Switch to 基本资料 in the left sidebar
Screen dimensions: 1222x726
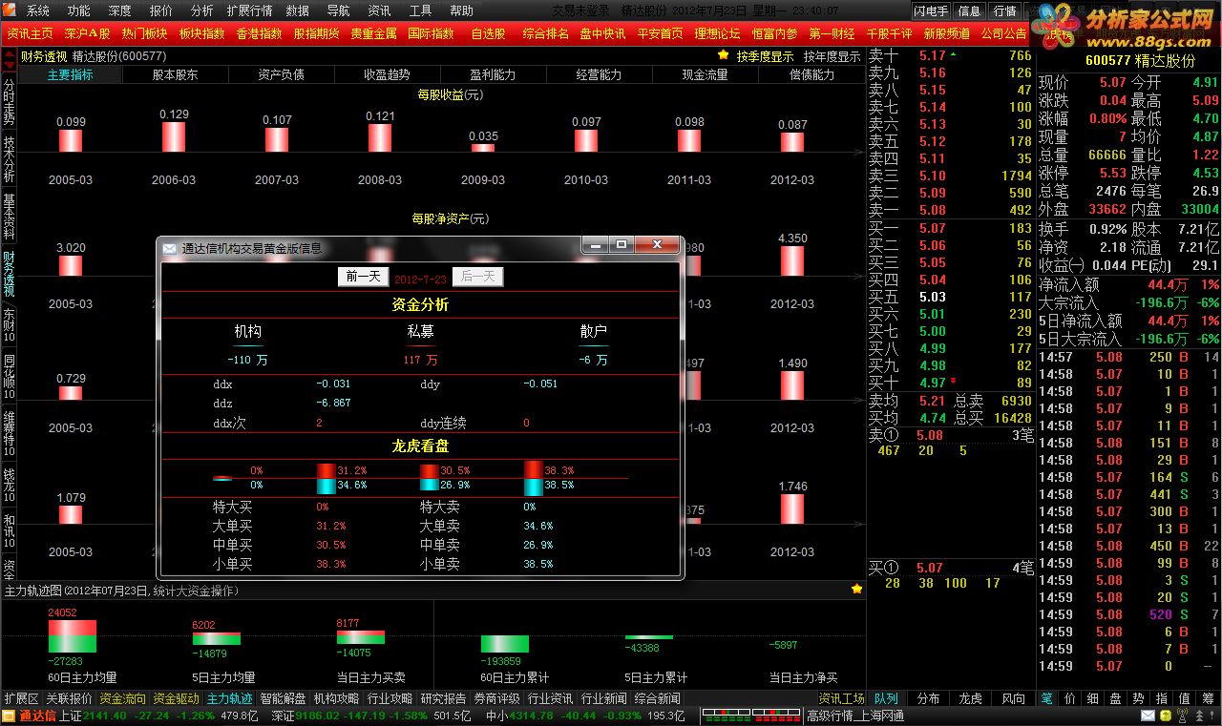click(x=9, y=216)
